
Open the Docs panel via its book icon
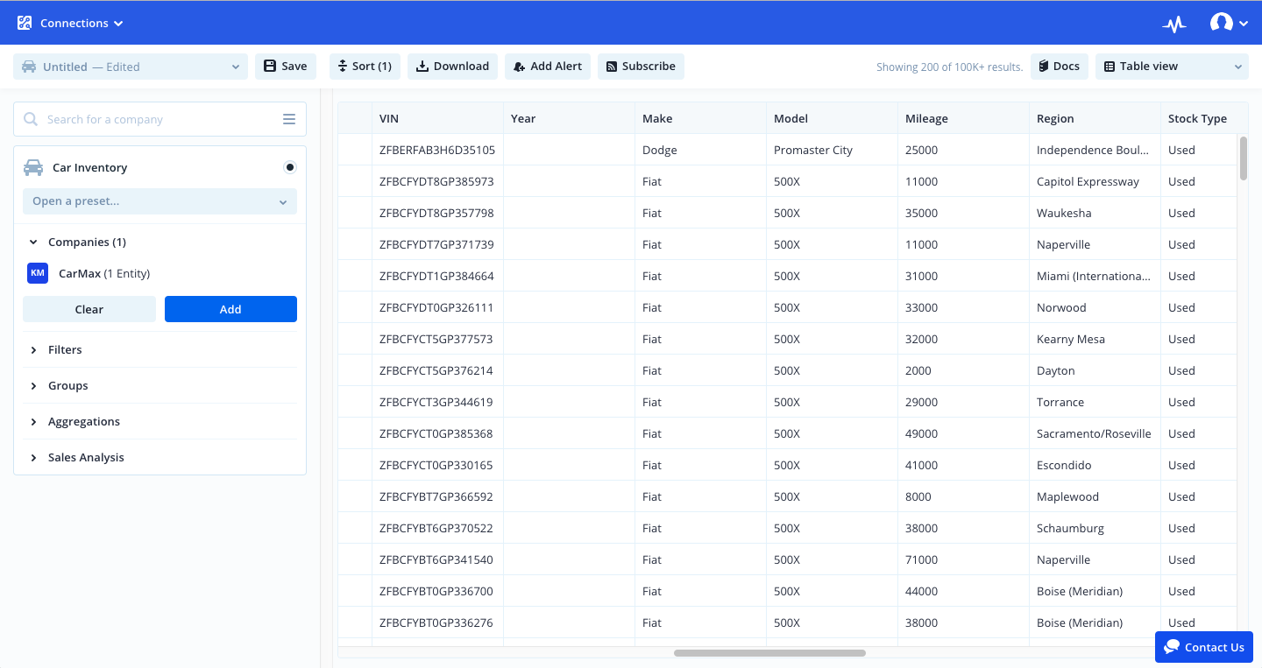click(1044, 66)
